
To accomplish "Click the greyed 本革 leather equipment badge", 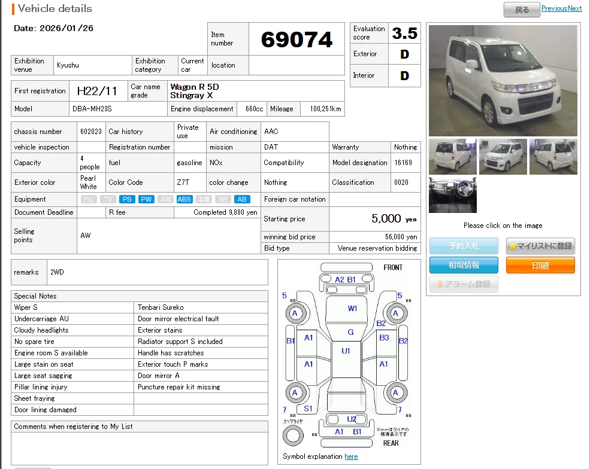I will [204, 199].
